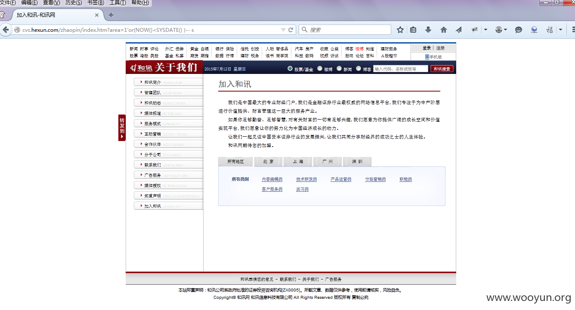Click the mobile phone 手机版 icon
575x310 pixels.
coord(427,57)
